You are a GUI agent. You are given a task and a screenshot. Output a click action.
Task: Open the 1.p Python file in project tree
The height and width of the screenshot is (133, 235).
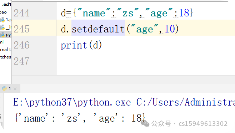pyautogui.click(x=6, y=20)
